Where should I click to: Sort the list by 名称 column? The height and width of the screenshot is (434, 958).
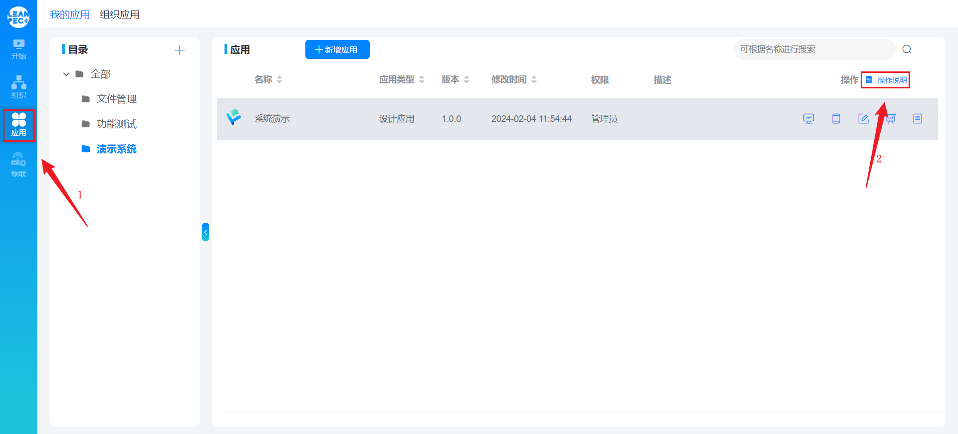[279, 79]
